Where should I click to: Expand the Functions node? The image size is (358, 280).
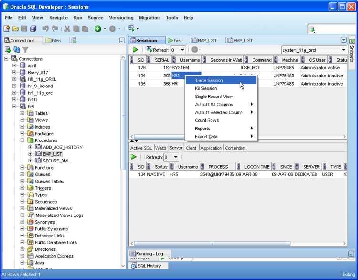[22, 168]
